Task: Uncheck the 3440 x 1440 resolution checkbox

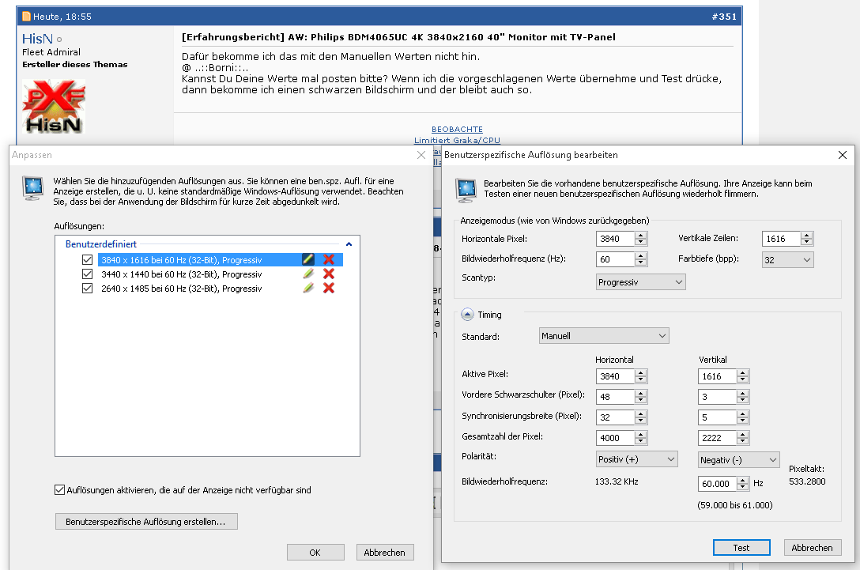Action: coord(87,274)
